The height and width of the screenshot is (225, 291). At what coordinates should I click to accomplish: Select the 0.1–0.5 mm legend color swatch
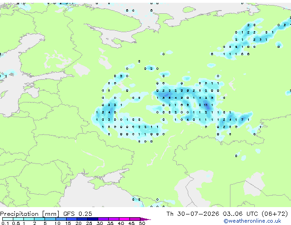(8, 219)
